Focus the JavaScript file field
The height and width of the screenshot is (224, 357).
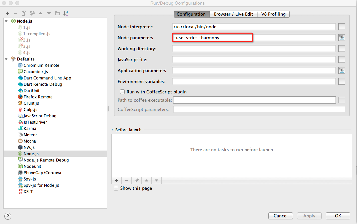tap(254, 59)
